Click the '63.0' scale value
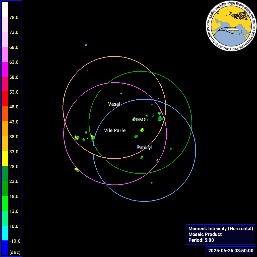The width and height of the screenshot is (257, 257). point(14,62)
